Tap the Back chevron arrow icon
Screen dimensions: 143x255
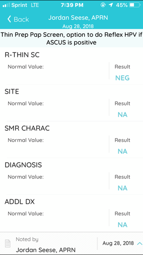click(9, 19)
